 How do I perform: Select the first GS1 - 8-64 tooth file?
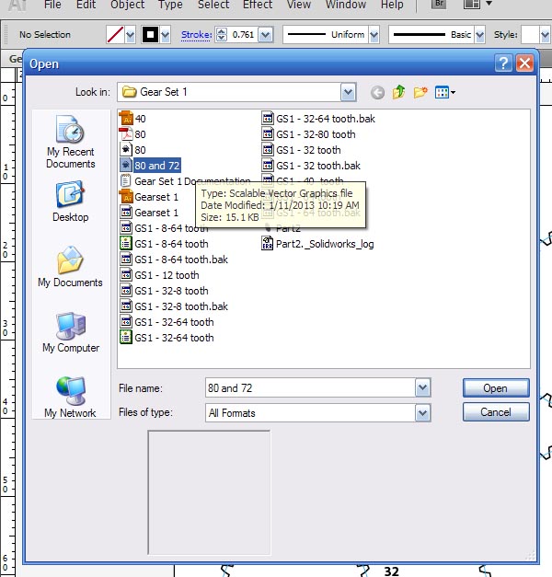click(x=164, y=228)
